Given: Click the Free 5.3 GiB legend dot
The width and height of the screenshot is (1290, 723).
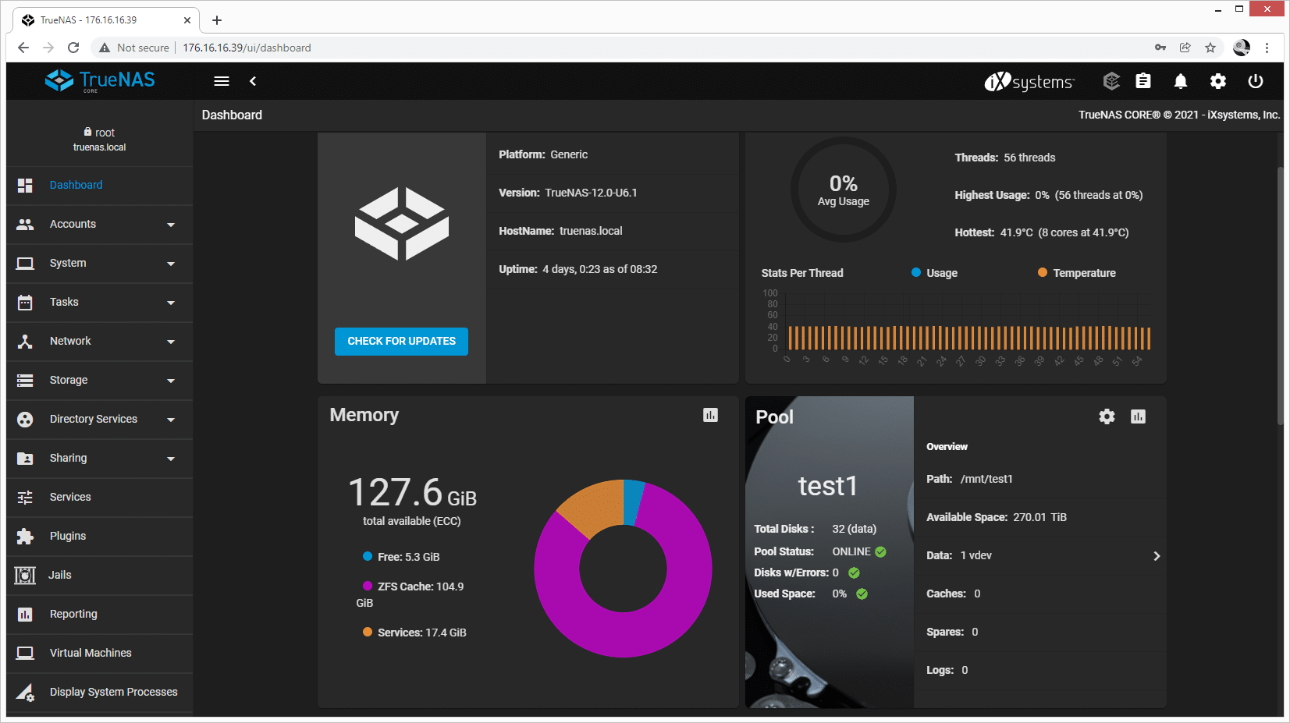Looking at the screenshot, I should 368,556.
